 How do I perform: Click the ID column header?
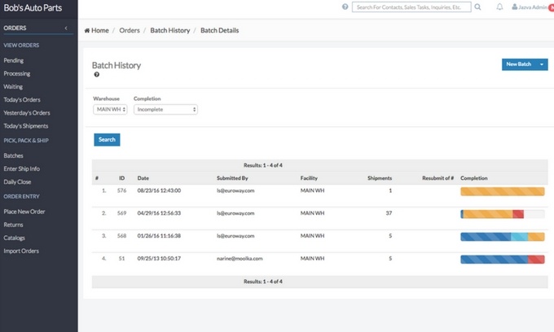(x=121, y=178)
